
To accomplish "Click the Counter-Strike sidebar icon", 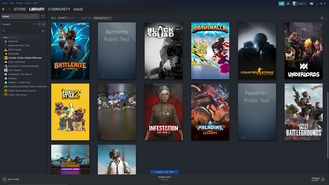I will (6, 58).
